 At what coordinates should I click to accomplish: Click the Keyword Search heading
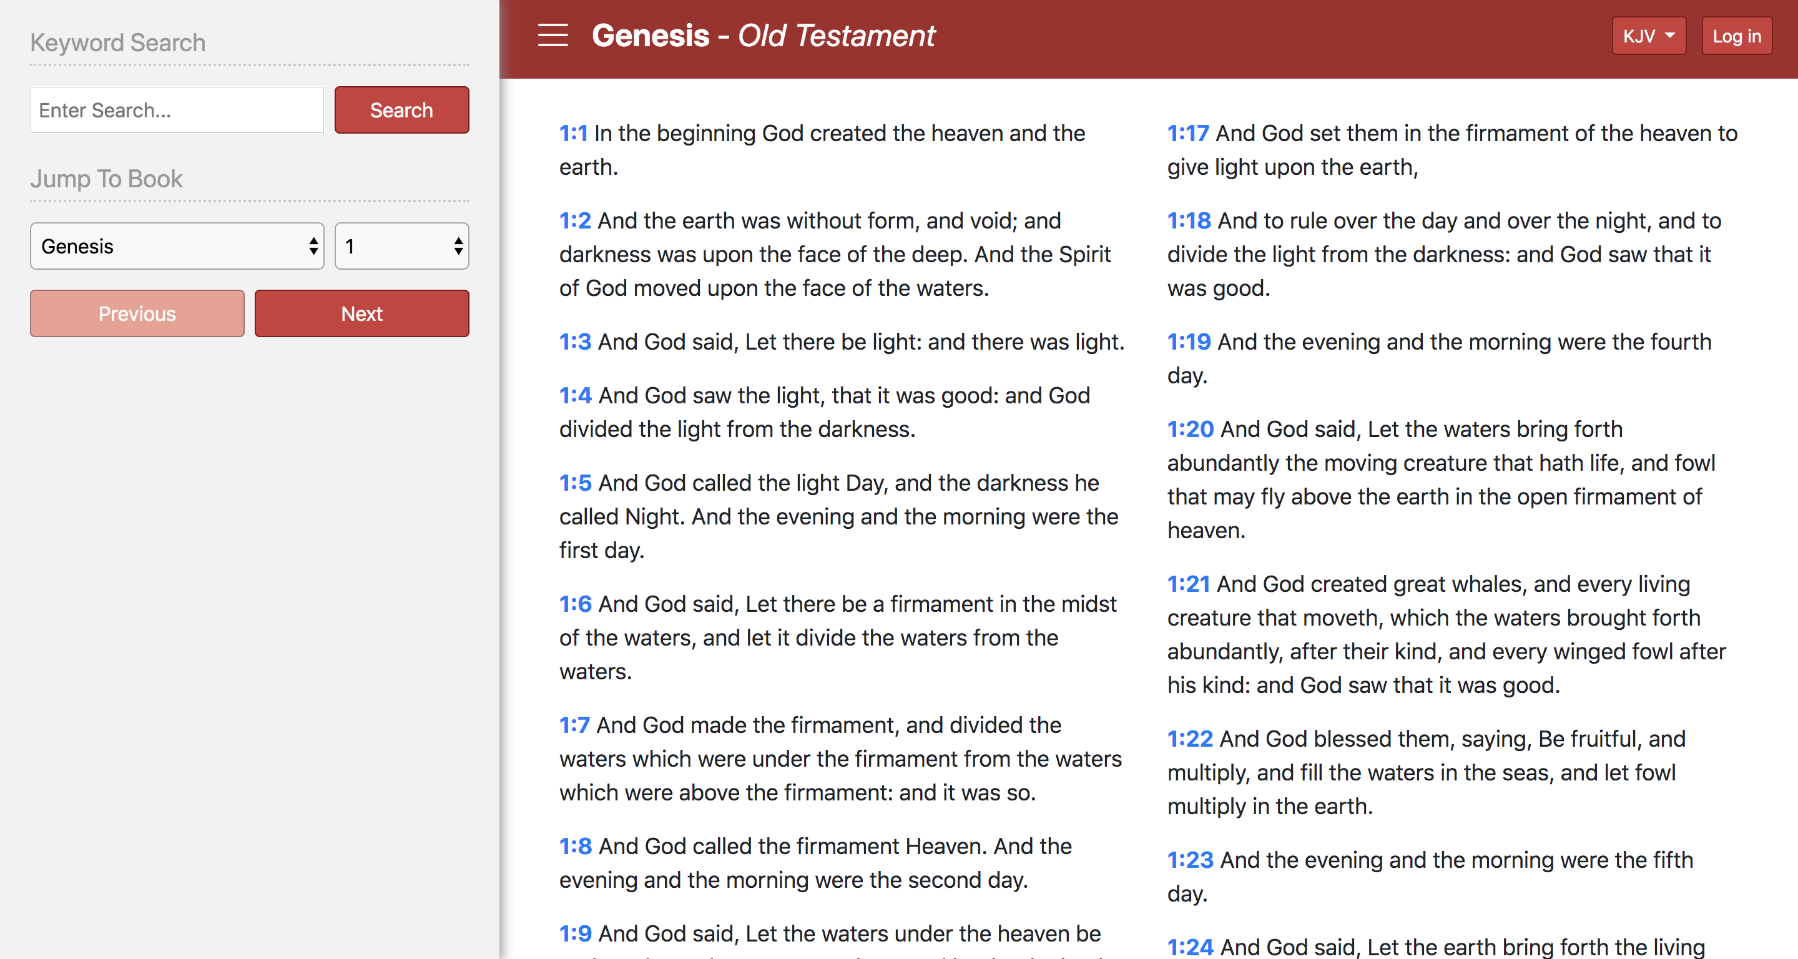[118, 42]
